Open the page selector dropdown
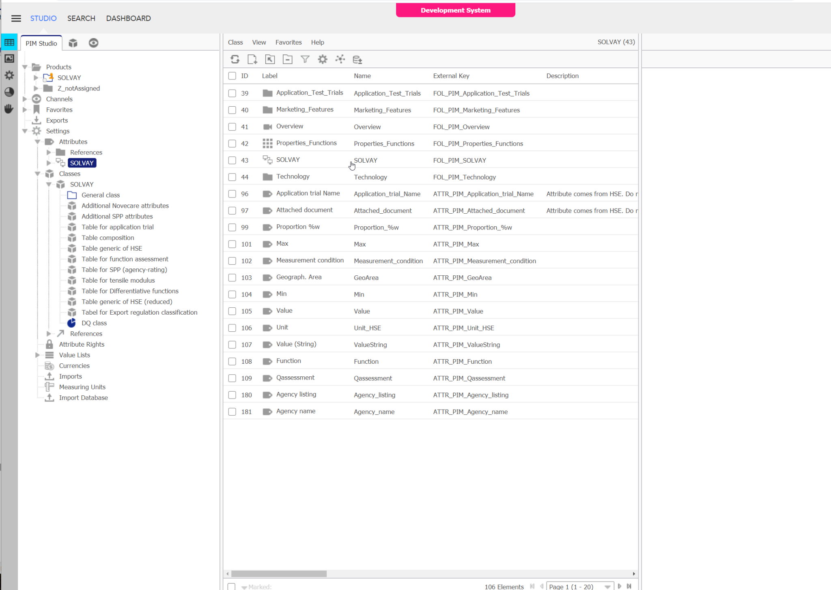This screenshot has width=831, height=590. pos(607,586)
